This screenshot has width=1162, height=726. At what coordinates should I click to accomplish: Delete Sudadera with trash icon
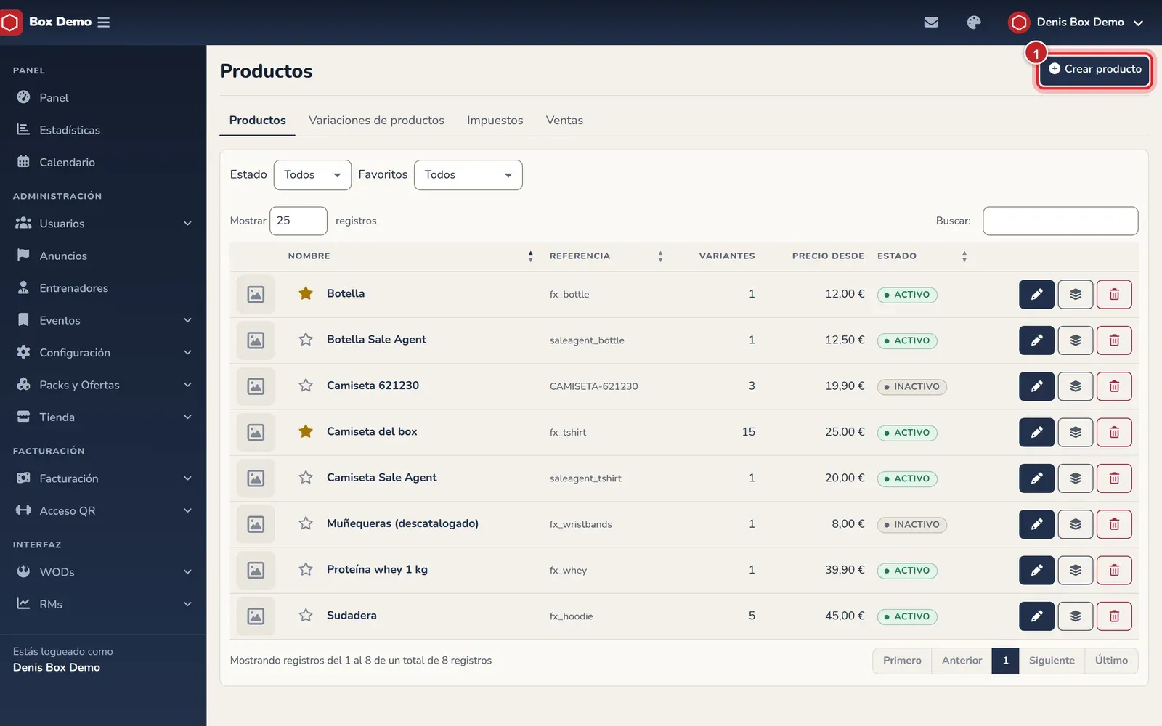tap(1114, 616)
